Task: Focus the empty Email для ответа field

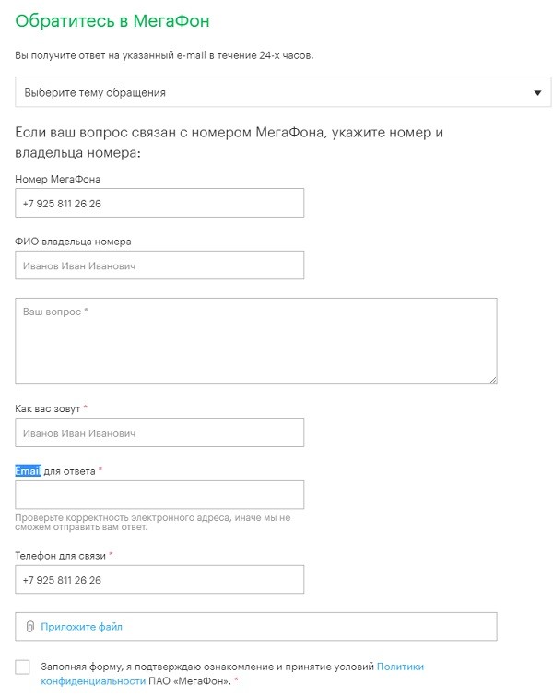Action: tap(159, 495)
